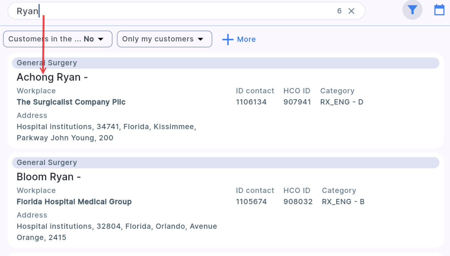
Task: Select ID contact number 1105674
Action: click(x=251, y=202)
